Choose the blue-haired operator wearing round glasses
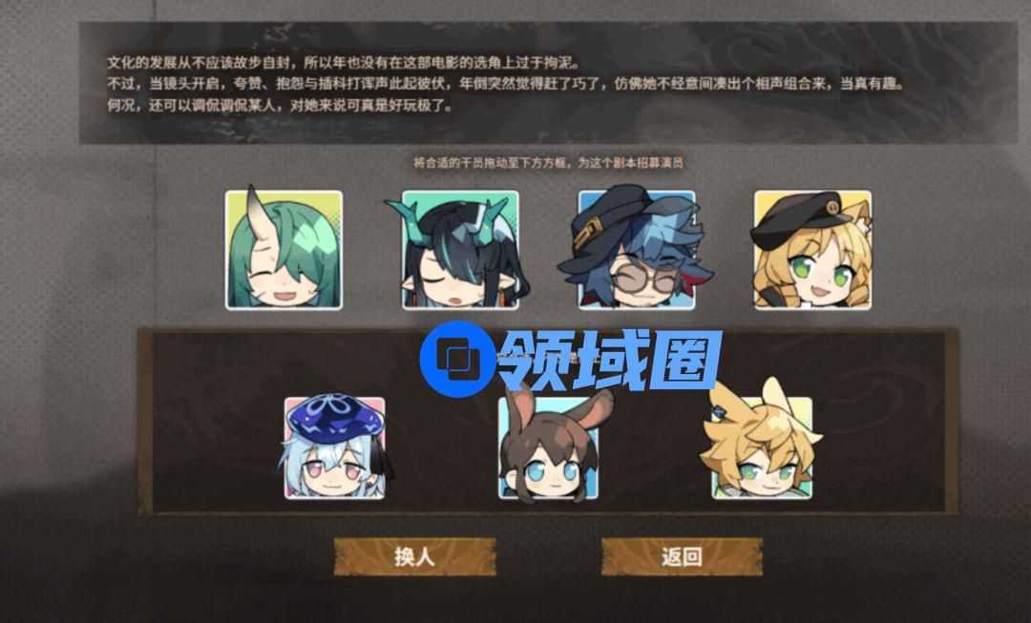The width and height of the screenshot is (1031, 623). pos(636,250)
